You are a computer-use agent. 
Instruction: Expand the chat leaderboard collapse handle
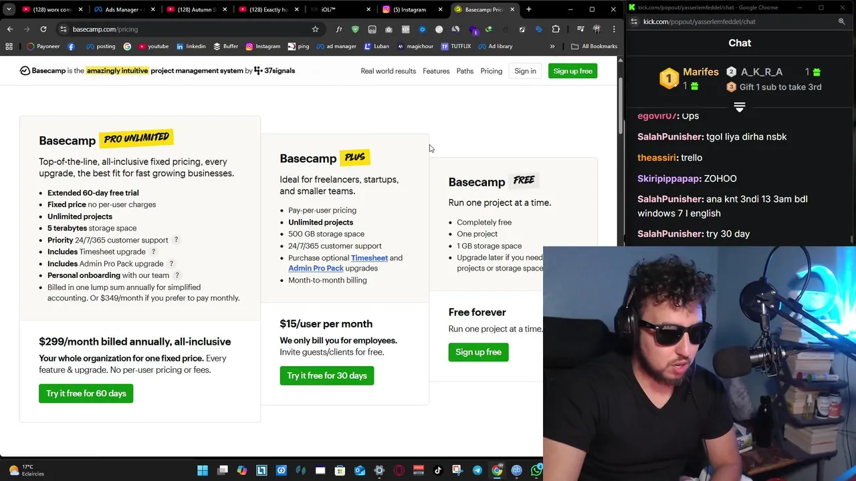(x=740, y=107)
